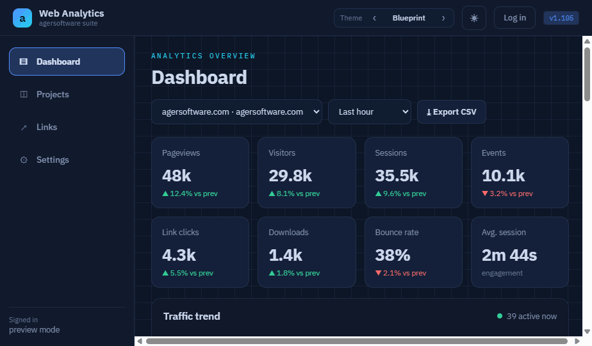The width and height of the screenshot is (592, 346).
Task: Select the Bounce rate 38% card
Action: click(413, 252)
